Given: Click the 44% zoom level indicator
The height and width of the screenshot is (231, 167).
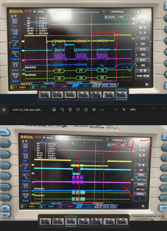Looking at the screenshot, I should (133, 110).
